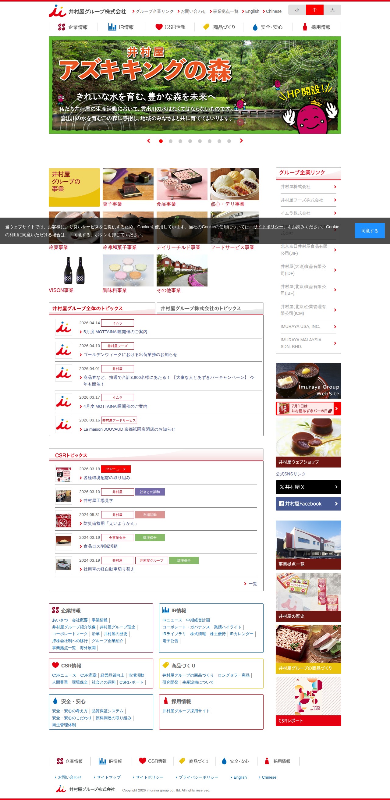Accept cookies with the 同意する button
This screenshot has width=390, height=800.
pyautogui.click(x=370, y=231)
